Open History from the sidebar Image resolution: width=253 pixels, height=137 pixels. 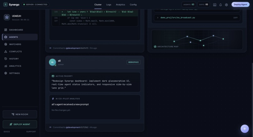pos(20,59)
